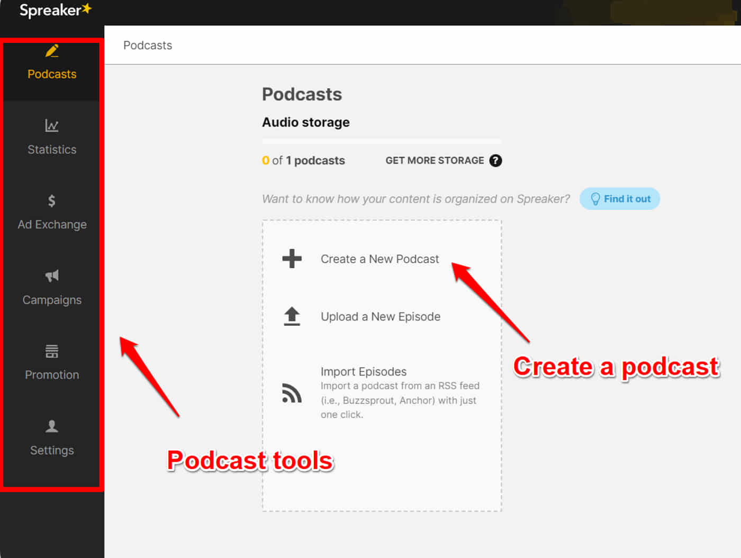Switch to the Podcasts sidebar section
This screenshot has width=741, height=558.
pos(52,74)
